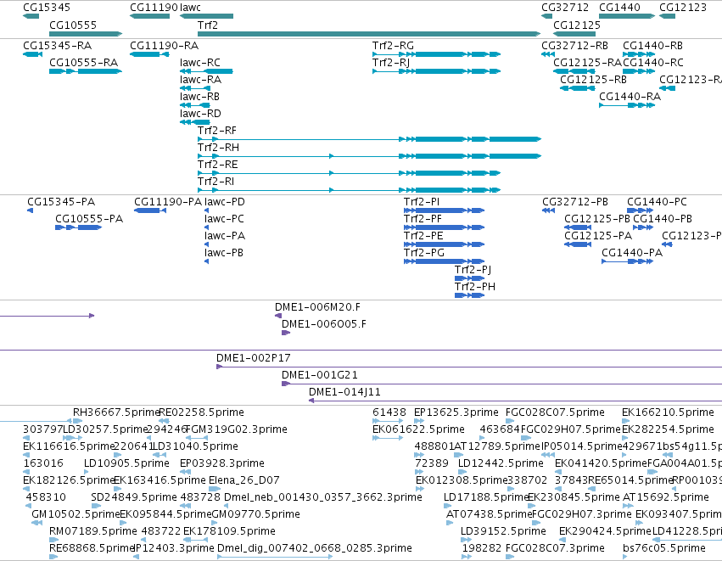Select the CG12125-RB transcript

(578, 88)
